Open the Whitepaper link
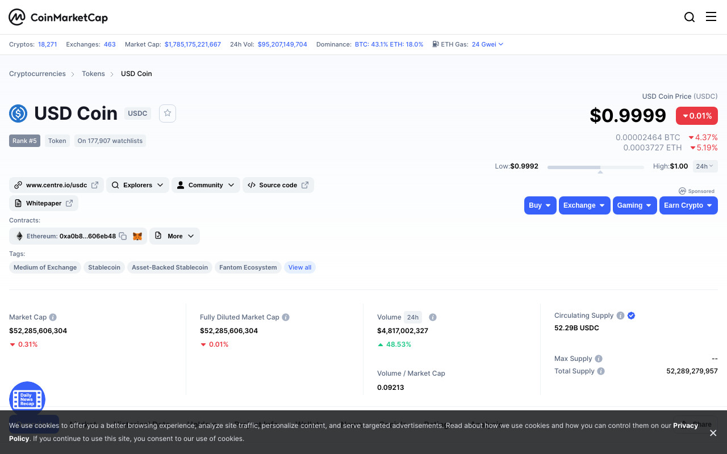727x454 pixels. coord(44,203)
